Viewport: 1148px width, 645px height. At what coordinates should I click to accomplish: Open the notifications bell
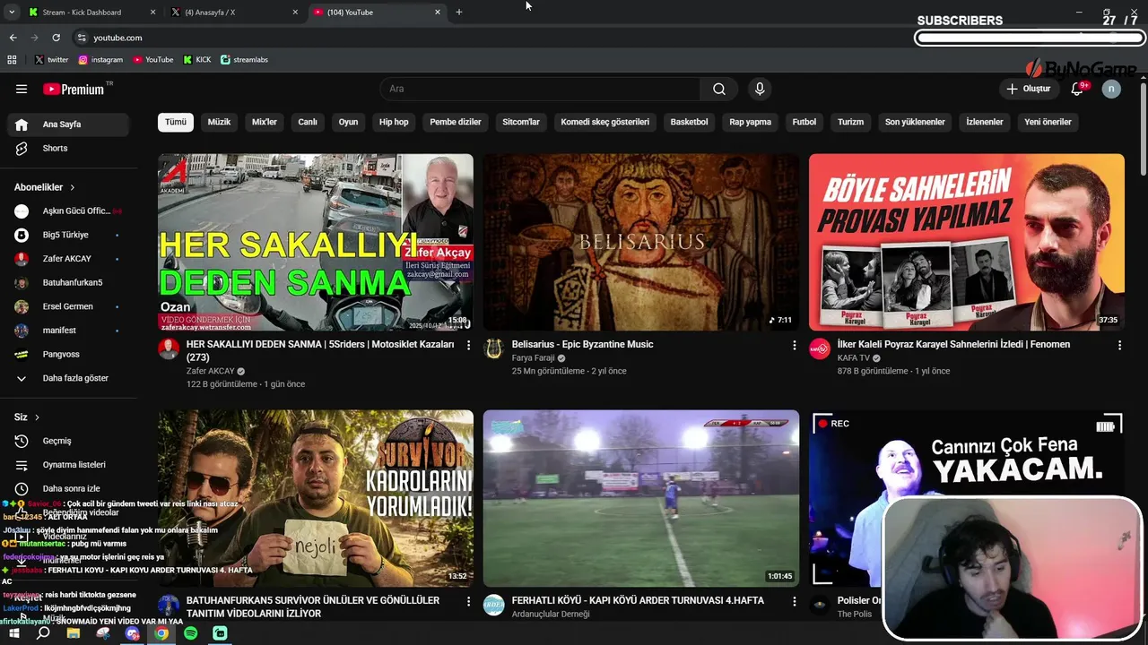point(1077,89)
